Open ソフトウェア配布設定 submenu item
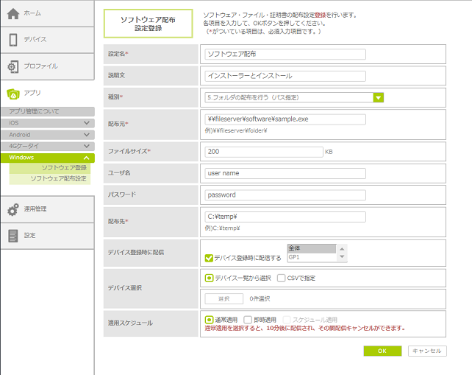 [58, 179]
